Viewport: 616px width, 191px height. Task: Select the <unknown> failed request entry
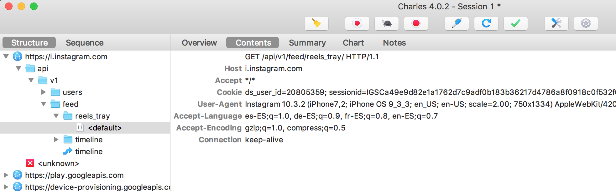52,163
